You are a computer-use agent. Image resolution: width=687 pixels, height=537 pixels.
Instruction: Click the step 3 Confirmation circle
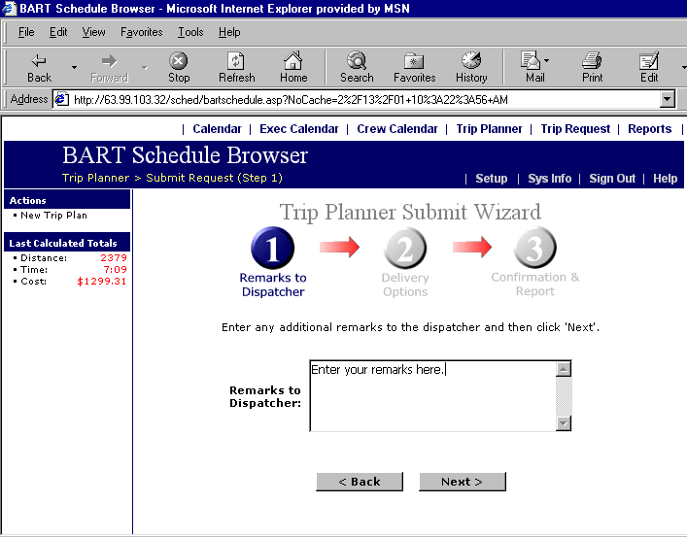tap(535, 249)
